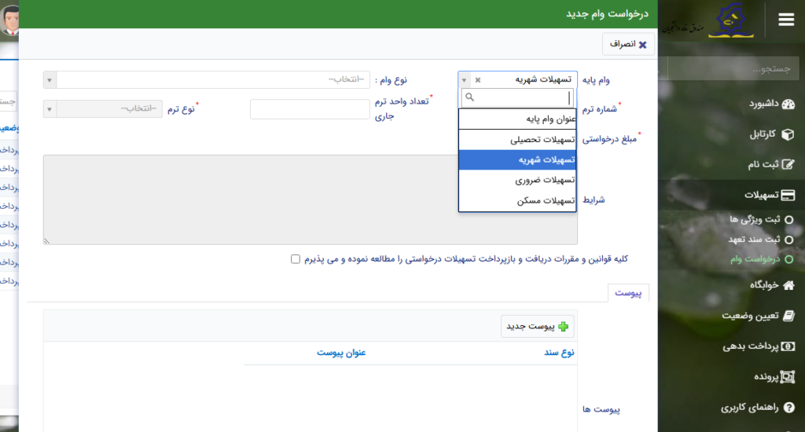The height and width of the screenshot is (432, 805).
Task: Click the user avatar in top corner
Action: 9,20
